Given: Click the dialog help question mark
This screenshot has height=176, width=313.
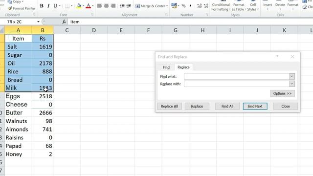Looking at the screenshot, I should (x=277, y=57).
